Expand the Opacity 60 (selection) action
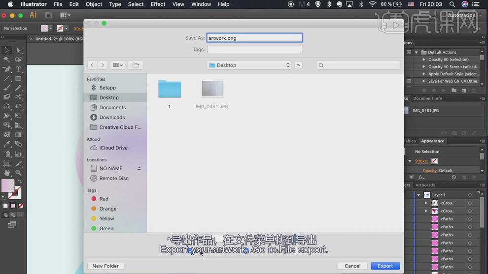488x274 pixels. tap(423, 60)
